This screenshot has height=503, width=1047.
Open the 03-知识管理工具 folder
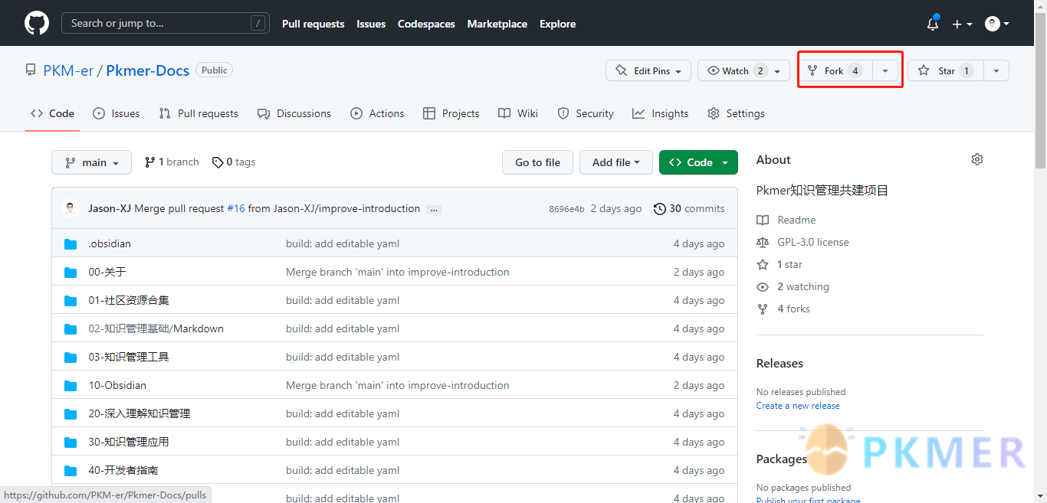pyautogui.click(x=129, y=357)
